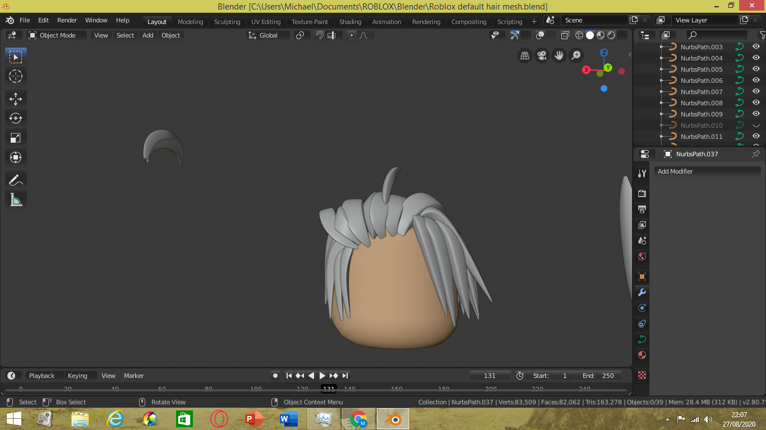This screenshot has width=766, height=430.
Task: Expand the Add Modifier dropdown
Action: pyautogui.click(x=707, y=171)
